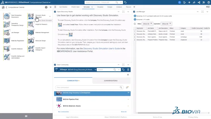Image resolution: width=211 pixels, height=119 pixels.
Task: Open the Privacy Policy link
Action: coord(193,117)
